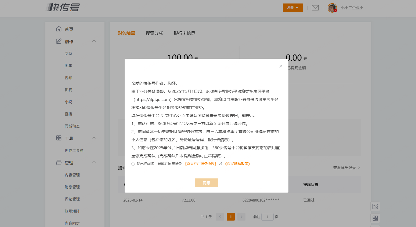Open the 小十二企业小... account name
Viewport: 416px width, 227px height.
[353, 8]
